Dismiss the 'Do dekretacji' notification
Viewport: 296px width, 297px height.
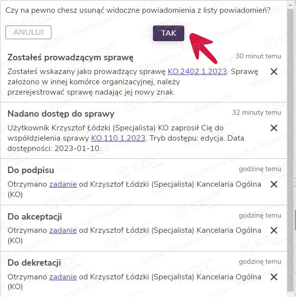click(x=274, y=277)
